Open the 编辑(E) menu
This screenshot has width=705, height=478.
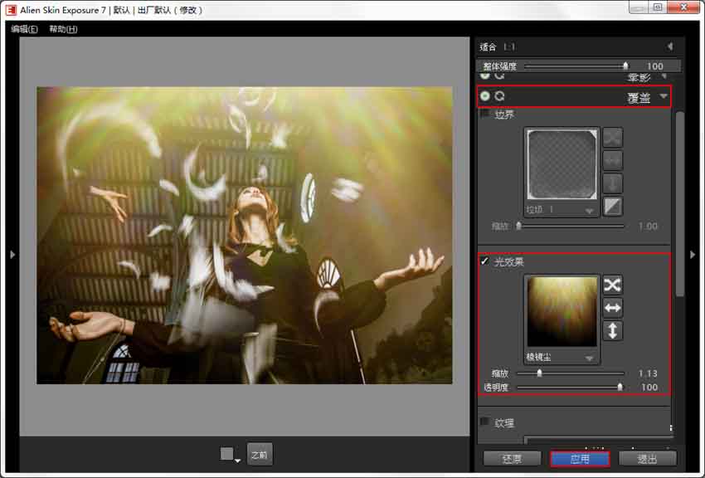[x=24, y=29]
